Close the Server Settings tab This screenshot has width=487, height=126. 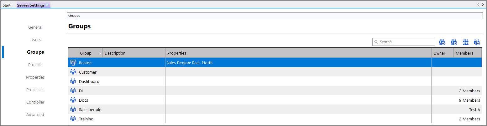[x=47, y=5]
